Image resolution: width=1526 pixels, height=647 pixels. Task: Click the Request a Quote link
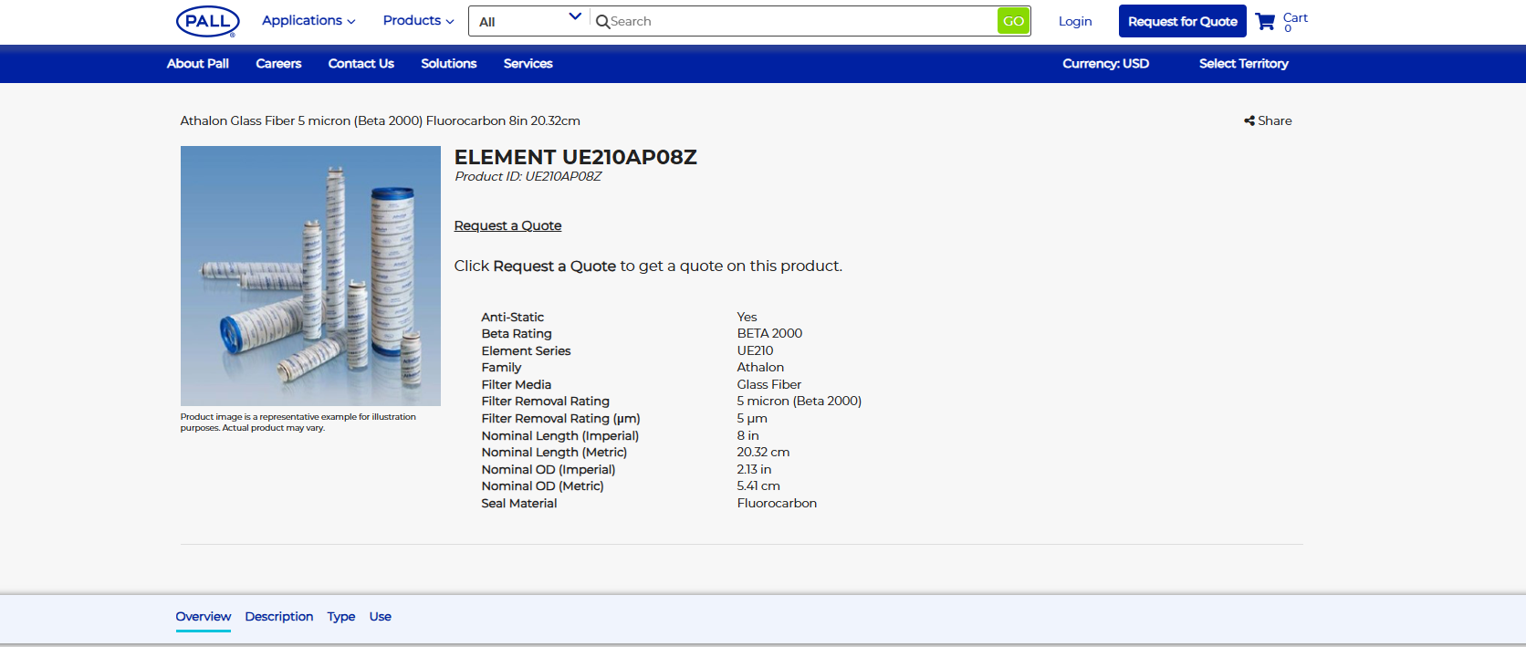[x=507, y=225]
